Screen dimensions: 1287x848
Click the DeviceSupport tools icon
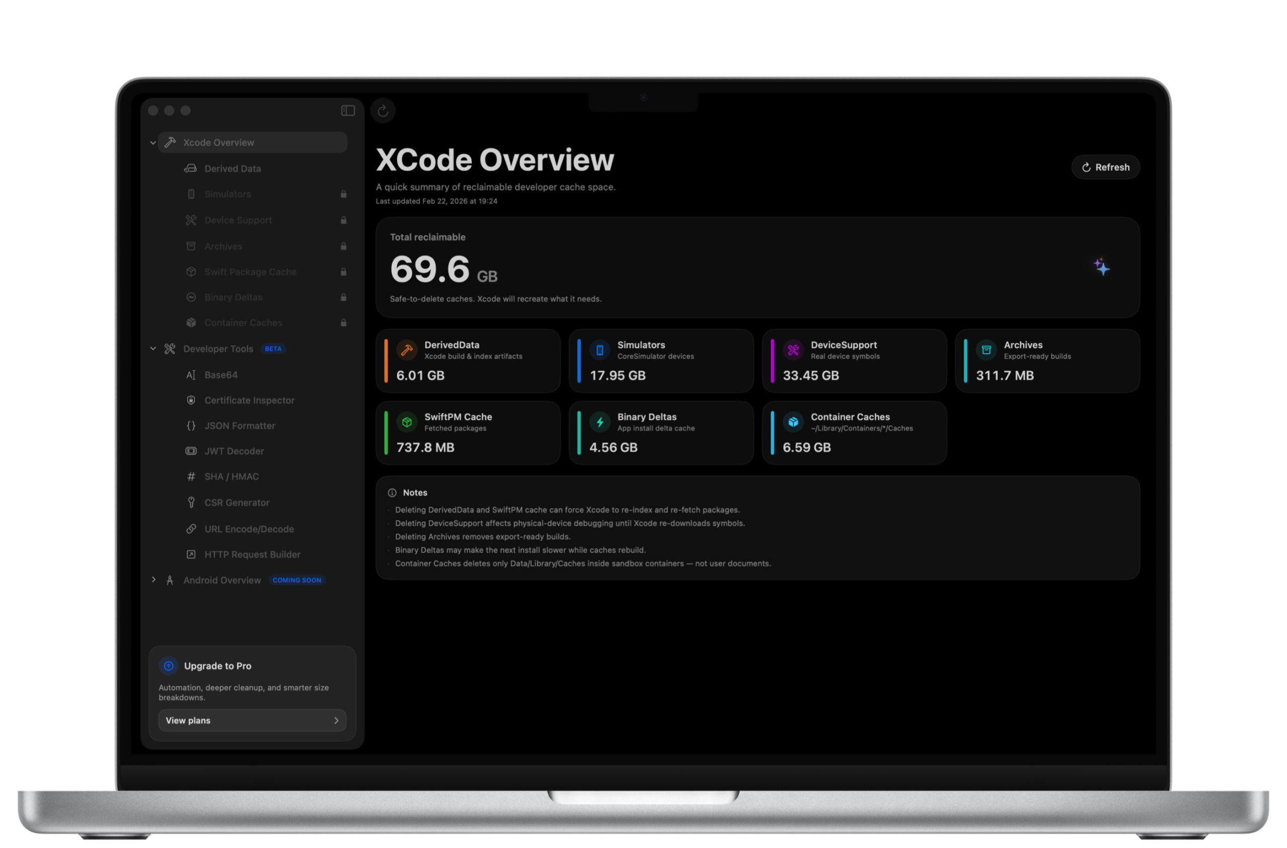(x=792, y=351)
